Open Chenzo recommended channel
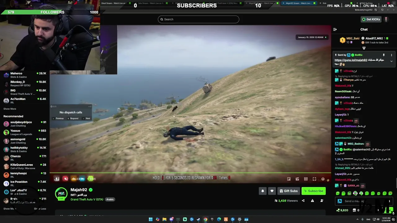 [x=25, y=158]
